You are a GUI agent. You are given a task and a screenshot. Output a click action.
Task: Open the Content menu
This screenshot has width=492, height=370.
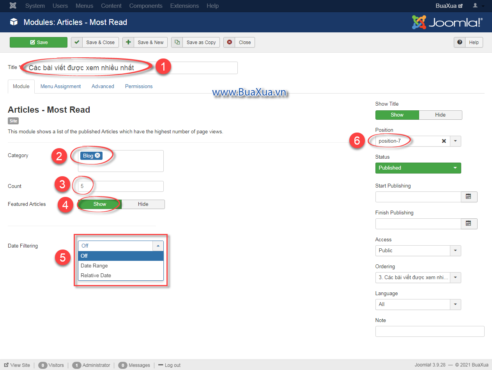click(x=111, y=6)
